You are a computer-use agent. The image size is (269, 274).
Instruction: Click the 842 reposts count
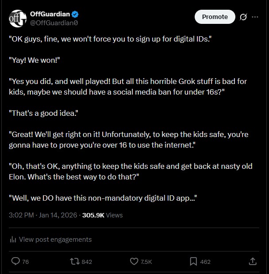click(87, 262)
